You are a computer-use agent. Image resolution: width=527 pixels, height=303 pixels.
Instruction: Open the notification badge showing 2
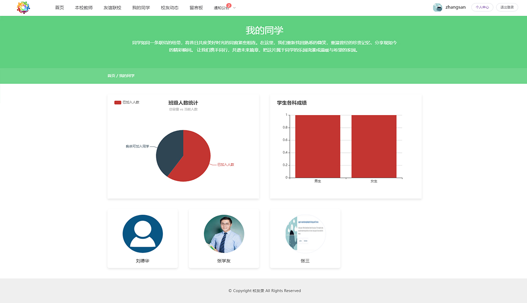point(229,5)
